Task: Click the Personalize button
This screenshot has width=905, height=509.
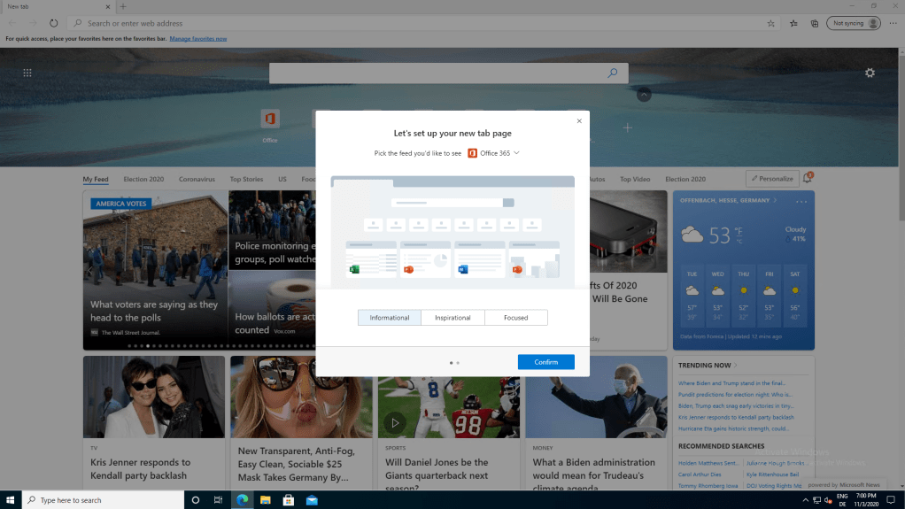Action: tap(772, 179)
